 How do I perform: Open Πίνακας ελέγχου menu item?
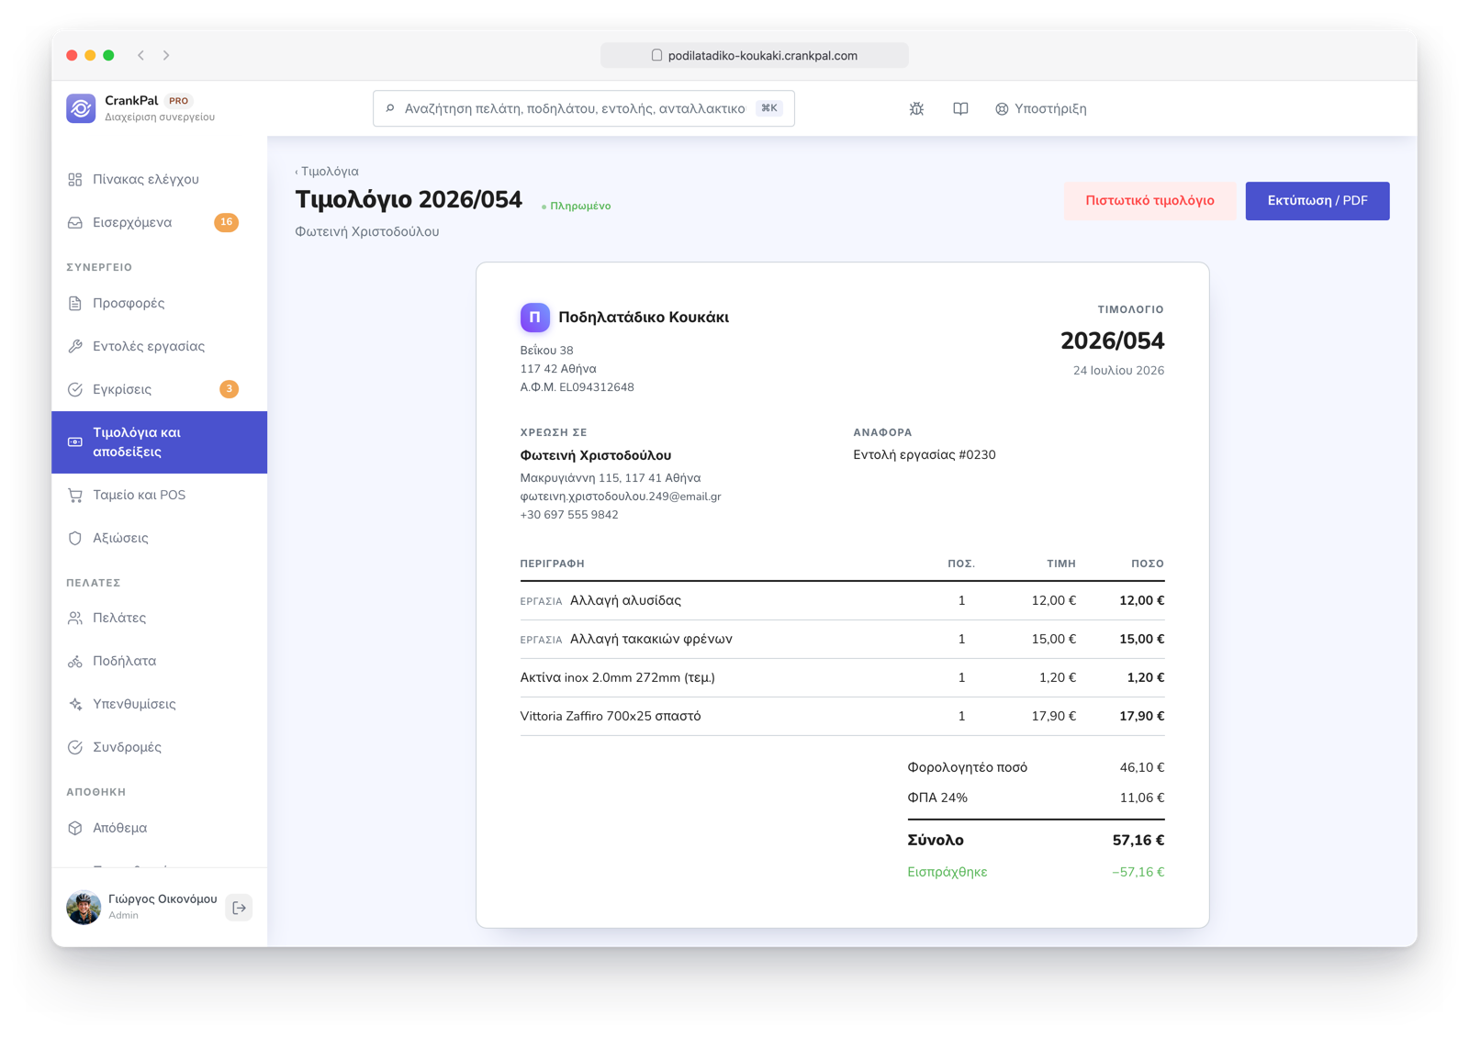pos(160,179)
